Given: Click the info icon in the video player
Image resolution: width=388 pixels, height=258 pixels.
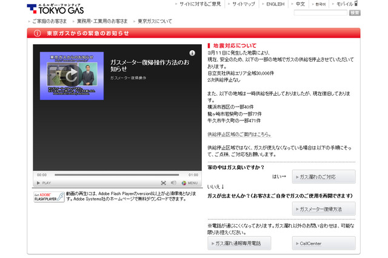Looking at the screenshot, I should pyautogui.click(x=192, y=53).
